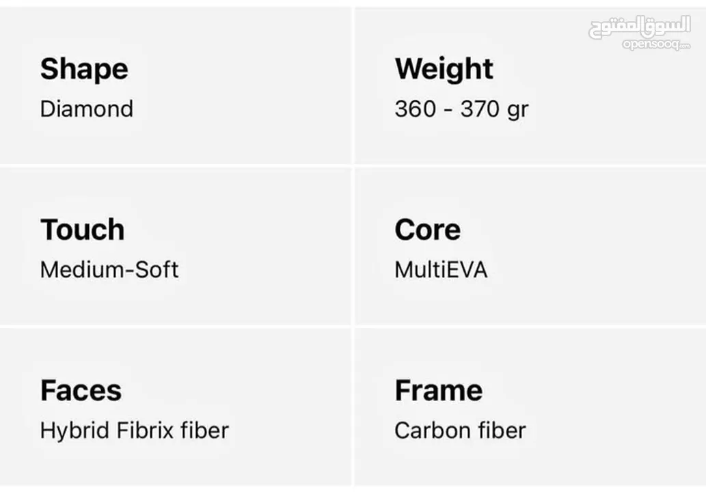Select the Faces heading
The width and height of the screenshot is (706, 492).
[81, 390]
